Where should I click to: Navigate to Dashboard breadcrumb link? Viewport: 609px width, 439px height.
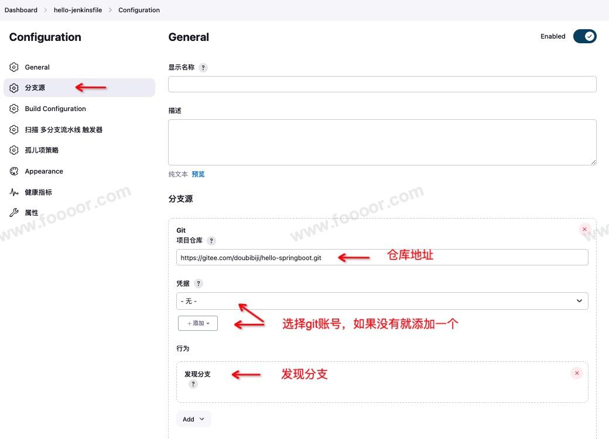(21, 10)
